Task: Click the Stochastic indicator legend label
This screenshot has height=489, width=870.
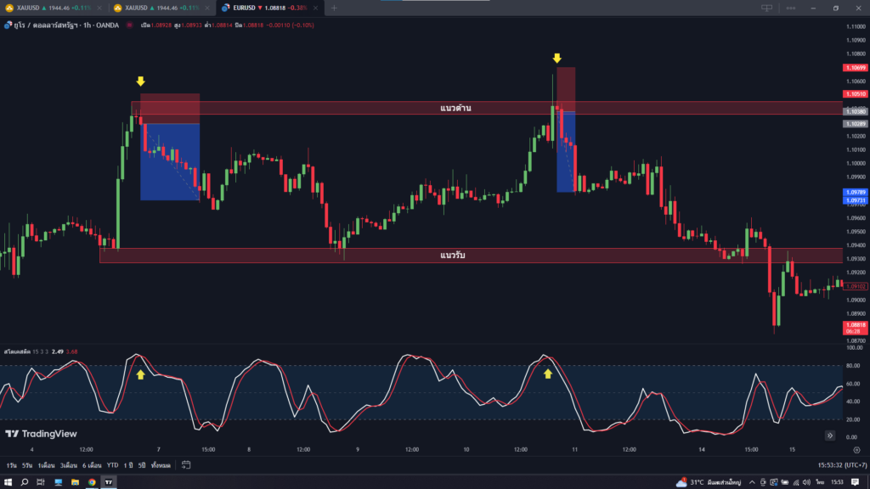Action: [17, 351]
